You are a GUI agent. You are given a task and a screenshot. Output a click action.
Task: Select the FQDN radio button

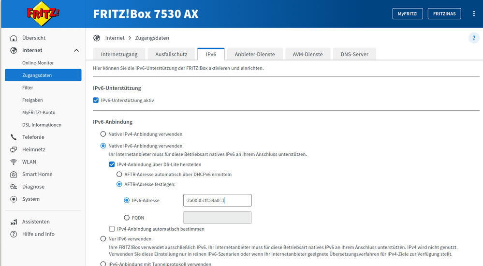click(127, 218)
